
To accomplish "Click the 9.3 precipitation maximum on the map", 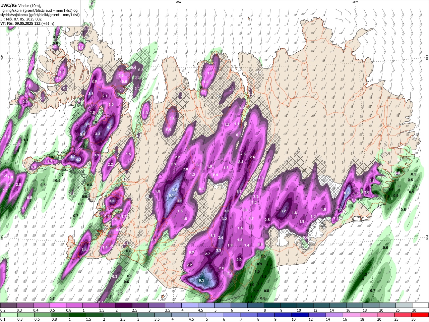I will tap(201, 280).
